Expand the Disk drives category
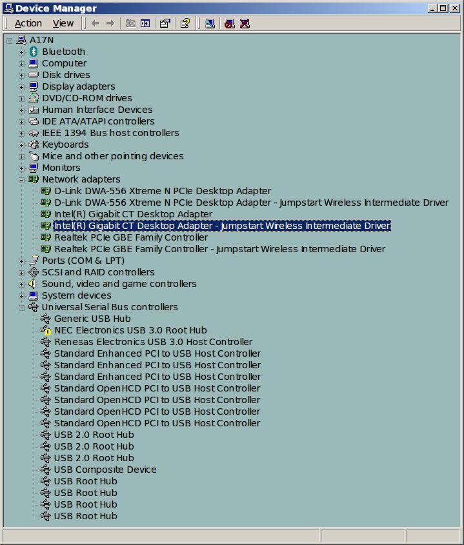The width and height of the screenshot is (464, 545). click(21, 75)
